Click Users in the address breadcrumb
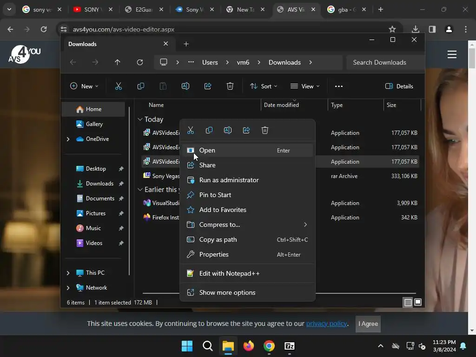Image resolution: width=476 pixels, height=357 pixels. point(210,62)
